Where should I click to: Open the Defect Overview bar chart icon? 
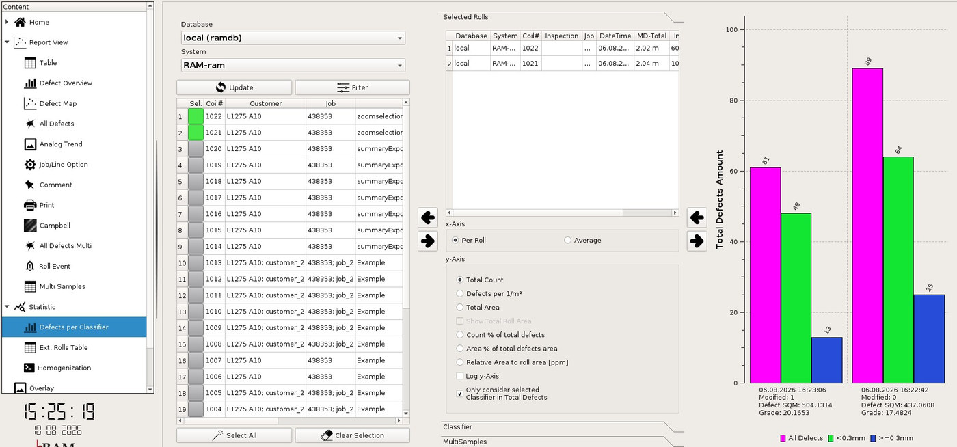click(x=30, y=83)
